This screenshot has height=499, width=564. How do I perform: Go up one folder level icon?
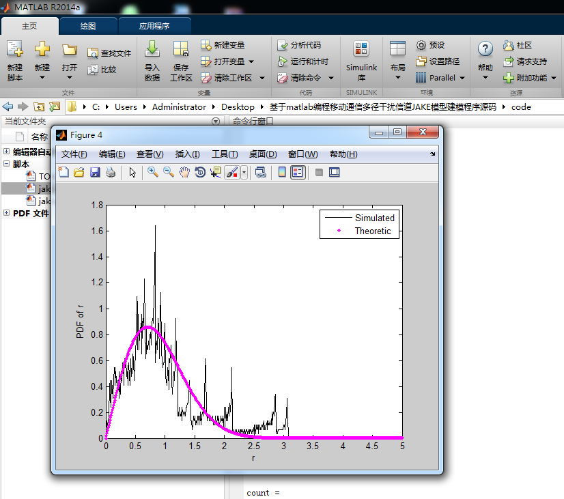point(39,106)
